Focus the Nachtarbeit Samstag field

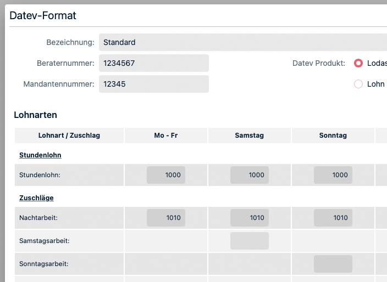tap(250, 218)
